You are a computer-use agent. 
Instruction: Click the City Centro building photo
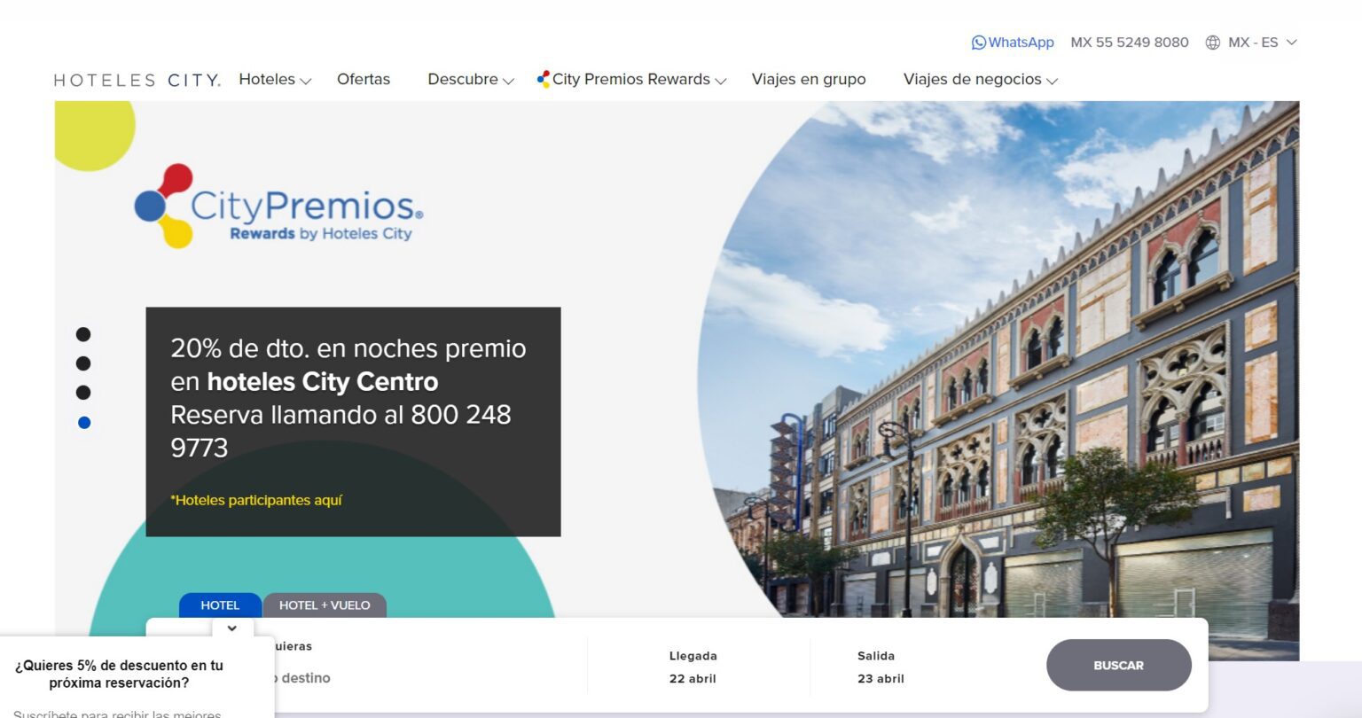(998, 381)
